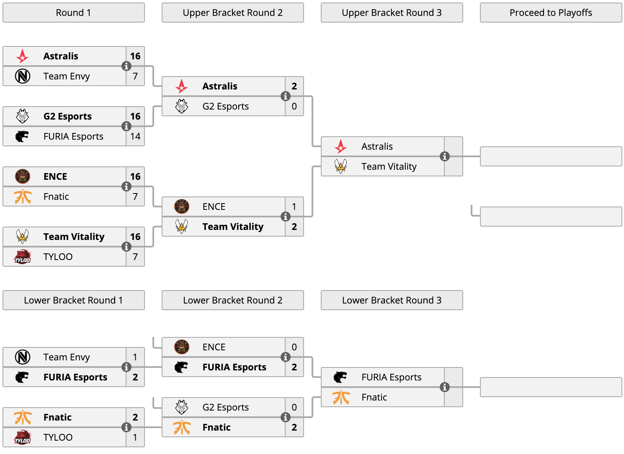The height and width of the screenshot is (454, 624).
Task: Show info icon for ENCE vs Fnatic match
Action: coord(126,186)
